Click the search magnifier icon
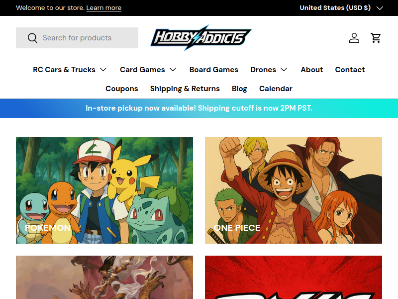Image resolution: width=398 pixels, height=299 pixels. pyautogui.click(x=32, y=38)
